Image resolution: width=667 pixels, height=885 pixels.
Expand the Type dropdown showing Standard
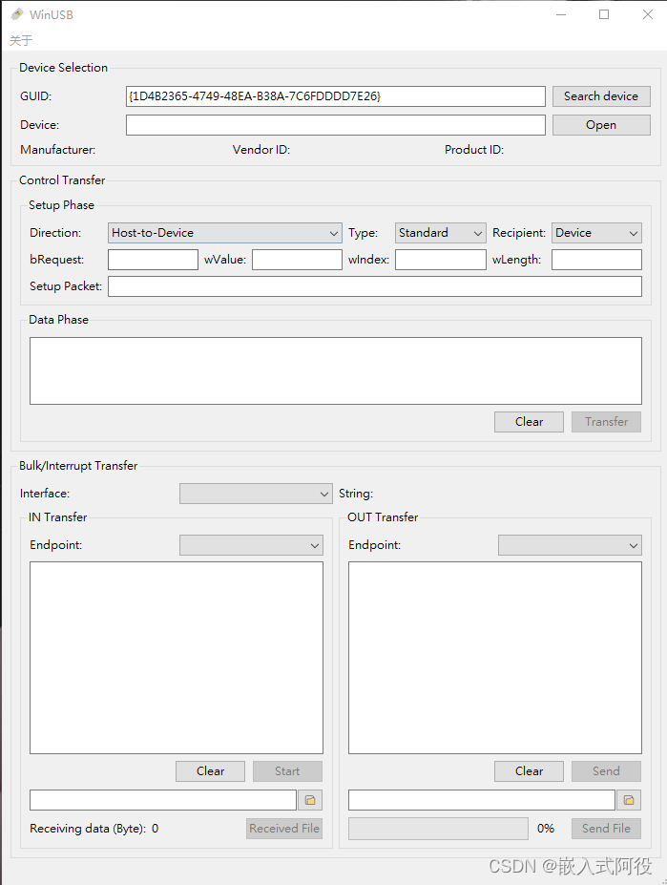[440, 233]
